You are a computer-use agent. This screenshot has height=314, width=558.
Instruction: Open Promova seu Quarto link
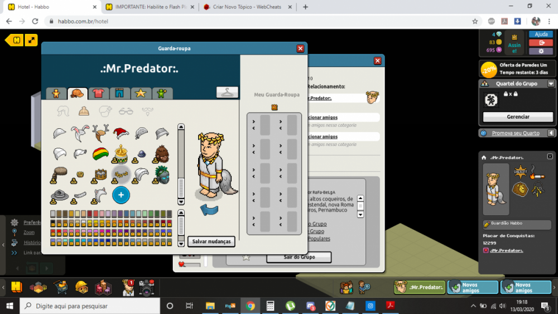tap(515, 133)
